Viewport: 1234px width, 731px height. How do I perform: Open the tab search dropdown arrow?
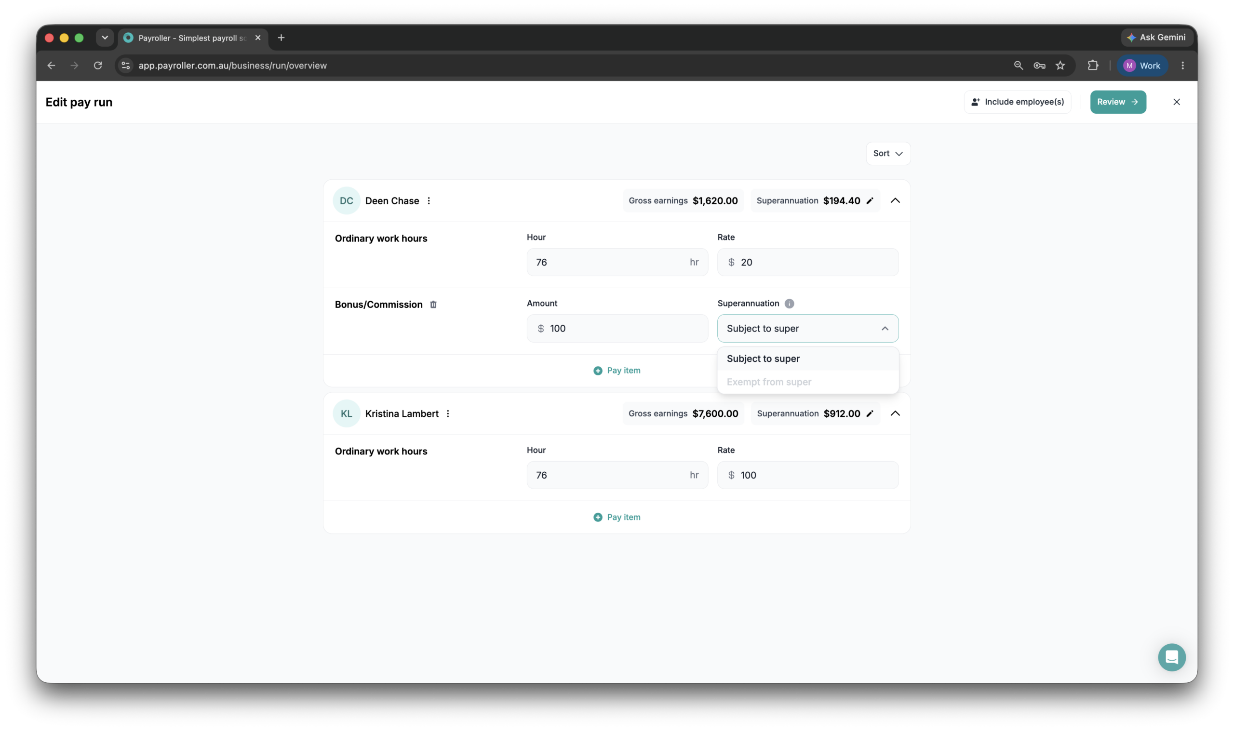[x=105, y=38]
